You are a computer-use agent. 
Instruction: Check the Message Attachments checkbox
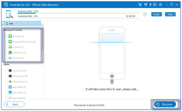point(7,42)
